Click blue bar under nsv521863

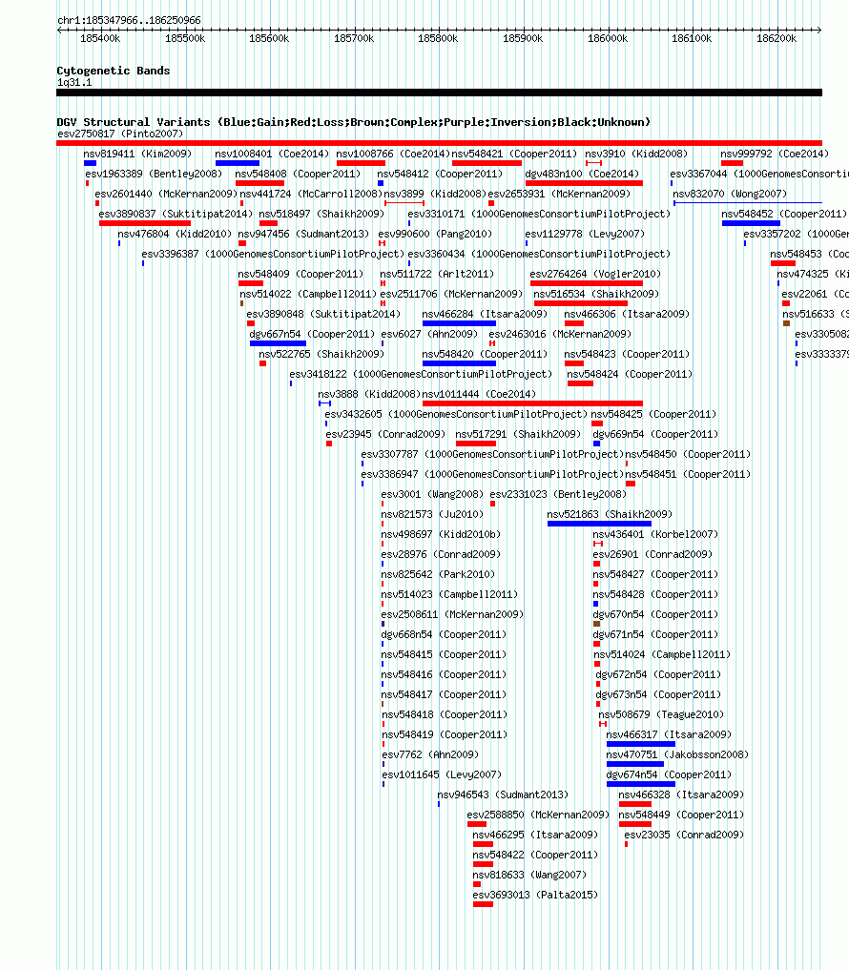pos(600,524)
